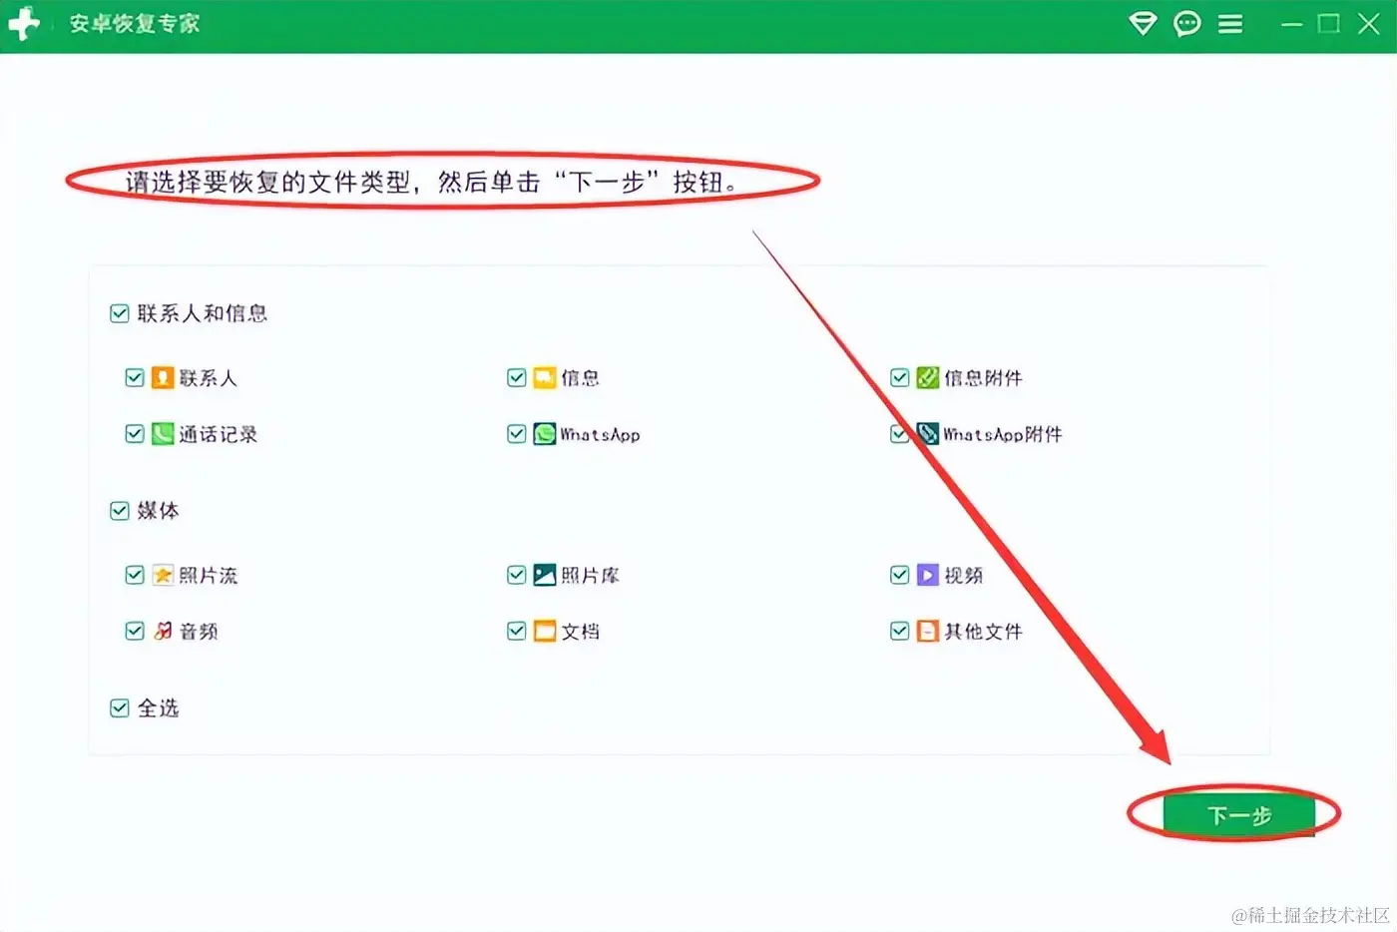Click the 音频 label text
The width and height of the screenshot is (1397, 932).
(199, 632)
